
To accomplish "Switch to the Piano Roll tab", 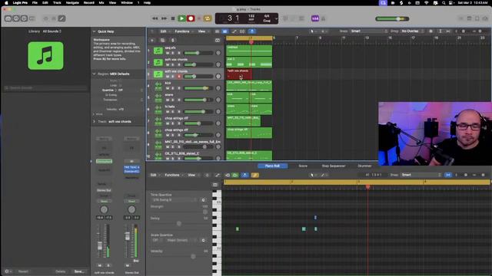I will point(272,166).
